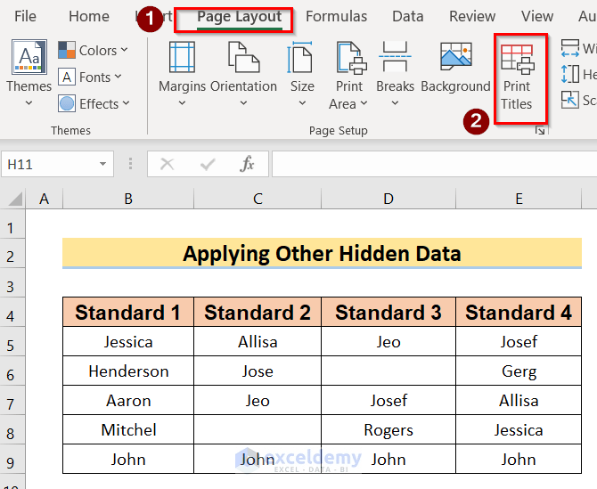Select the empty cell C8
Viewport: 597px width, 489px height.
coord(258,429)
